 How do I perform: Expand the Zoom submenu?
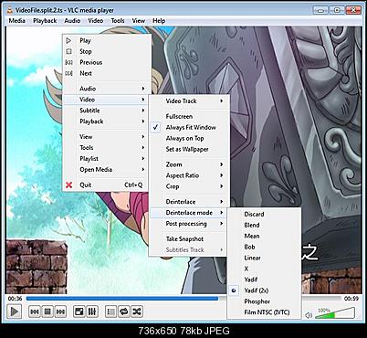point(188,164)
